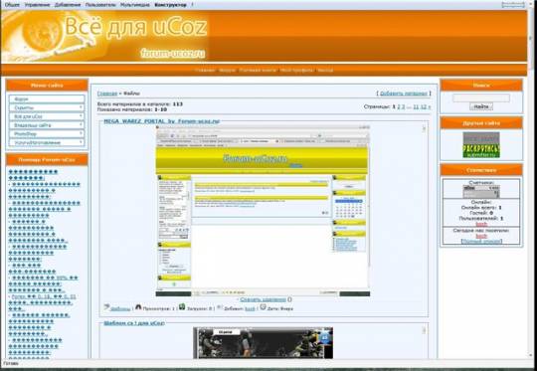Viewport: 537px width, 371px height.
Task: Click the clock icon beside Дата
Action: tap(263, 306)
